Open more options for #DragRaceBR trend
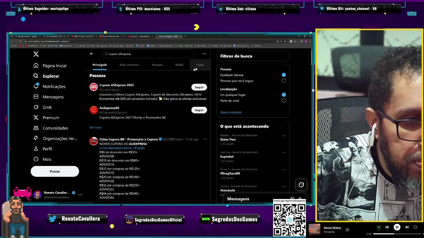This screenshot has height=238, width=424. (284, 170)
